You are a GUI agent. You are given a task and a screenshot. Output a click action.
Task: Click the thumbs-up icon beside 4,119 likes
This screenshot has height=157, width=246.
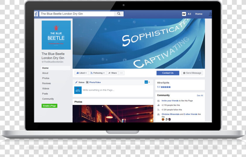coord(158,105)
